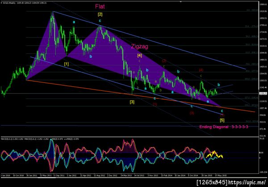Click the "10 Oct 2010" date on the time axis
Viewport: 268px width, 187px height.
[x=18, y=175]
